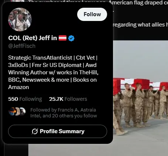Screen dimensions: 168x156
Task: Click the Follow button
Action: 92,14
